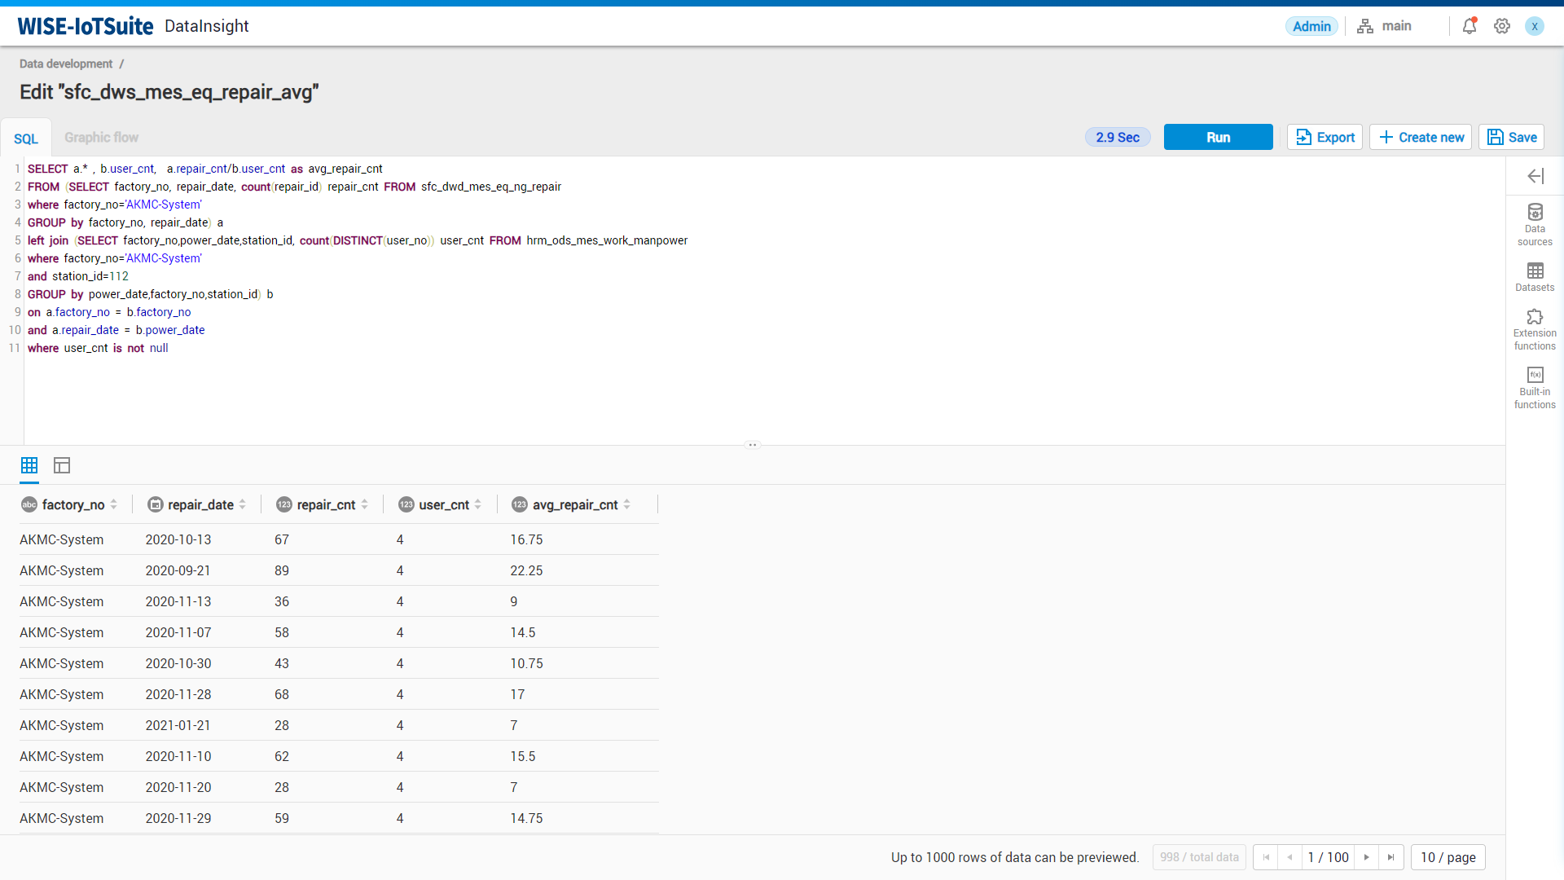
Task: Switch to the Graphic flow tab
Action: [101, 138]
